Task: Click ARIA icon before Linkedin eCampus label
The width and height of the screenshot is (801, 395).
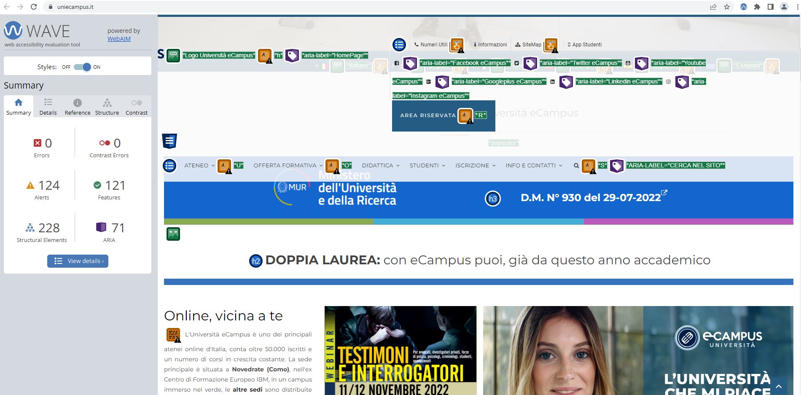Action: pos(566,82)
